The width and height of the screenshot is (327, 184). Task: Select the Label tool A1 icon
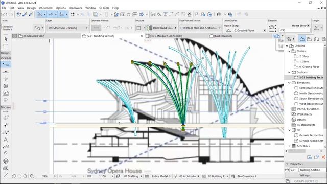click(x=6, y=147)
